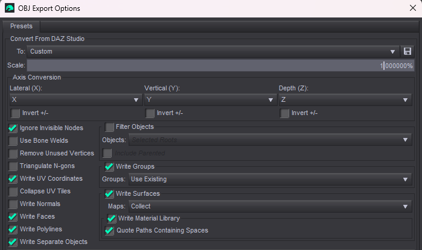Enable Invert for the Lateral axis
Screen dimensions: 422x250
click(x=16, y=113)
